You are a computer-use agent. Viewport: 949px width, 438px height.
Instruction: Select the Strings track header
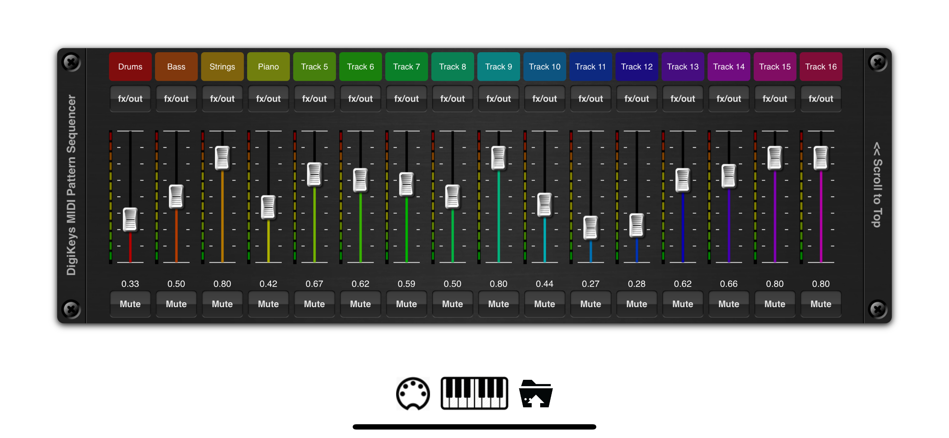coord(222,67)
